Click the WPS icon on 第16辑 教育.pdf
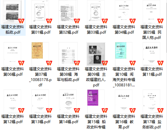The width and height of the screenshot is (167, 130). (x=133, y=111)
